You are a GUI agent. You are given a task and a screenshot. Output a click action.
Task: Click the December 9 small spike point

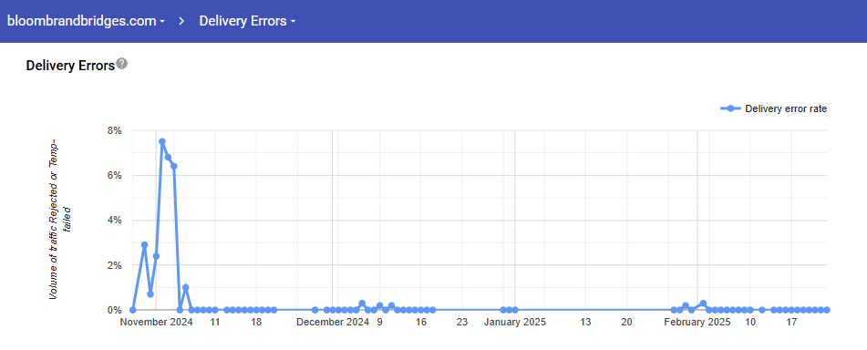(380, 305)
